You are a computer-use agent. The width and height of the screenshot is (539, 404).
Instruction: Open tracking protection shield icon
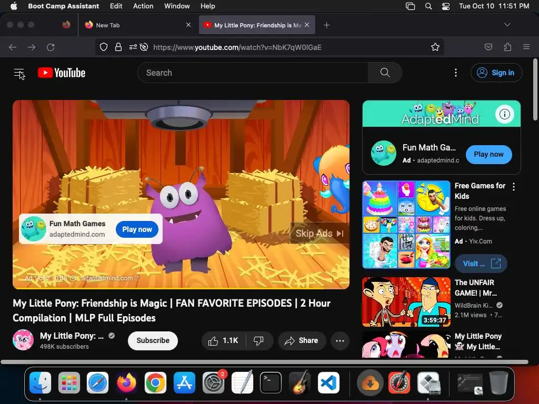(104, 47)
